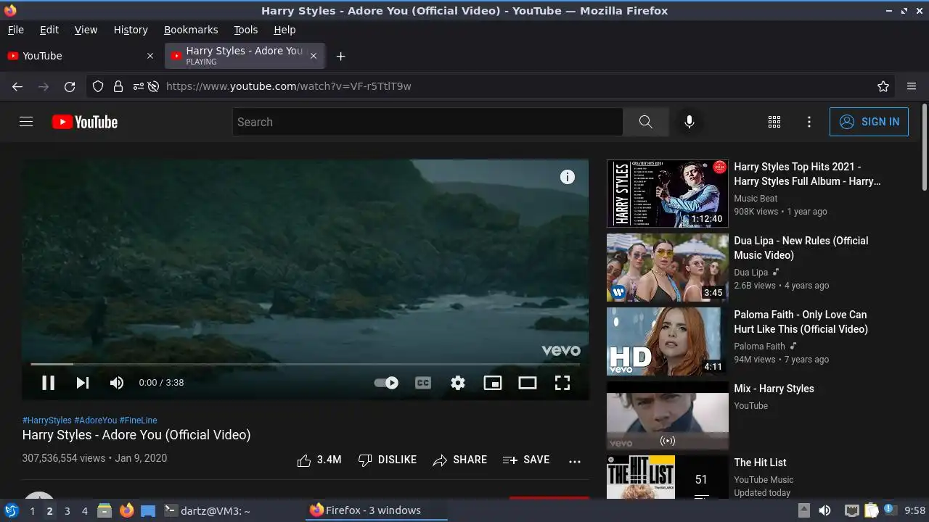
Task: Open video player settings gear
Action: [x=458, y=383]
